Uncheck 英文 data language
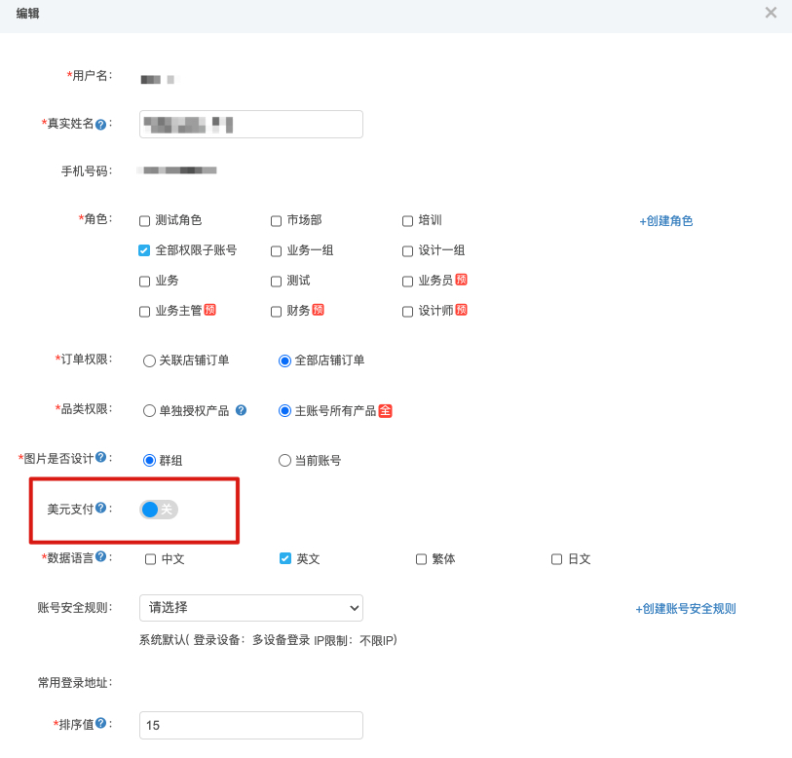This screenshot has height=758, width=792. [285, 558]
